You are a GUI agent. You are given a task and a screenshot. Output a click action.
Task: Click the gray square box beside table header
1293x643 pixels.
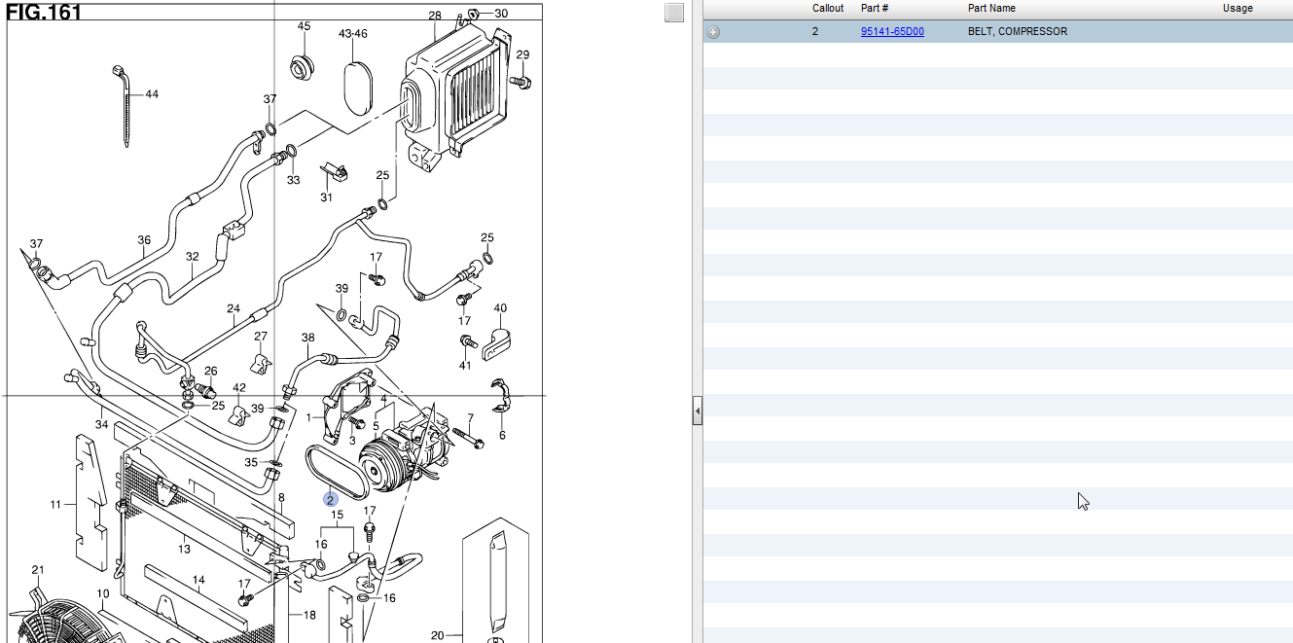pos(673,13)
